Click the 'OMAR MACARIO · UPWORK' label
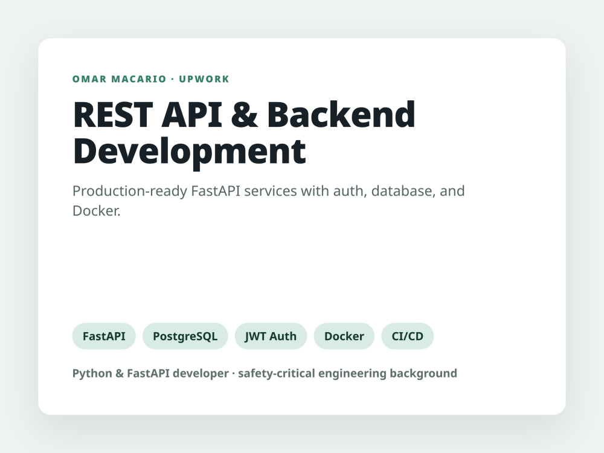The image size is (604, 453). pos(151,79)
